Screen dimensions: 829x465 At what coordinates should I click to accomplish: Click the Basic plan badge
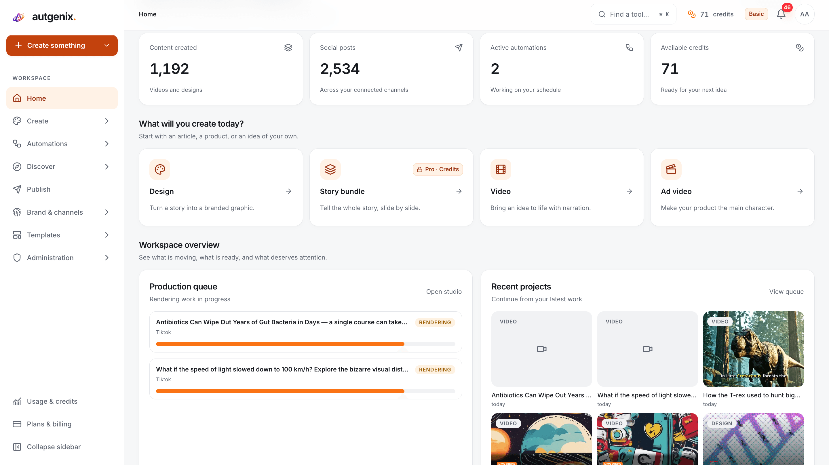click(x=756, y=14)
